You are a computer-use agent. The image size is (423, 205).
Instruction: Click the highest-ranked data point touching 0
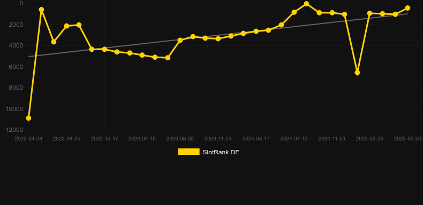pos(306,4)
